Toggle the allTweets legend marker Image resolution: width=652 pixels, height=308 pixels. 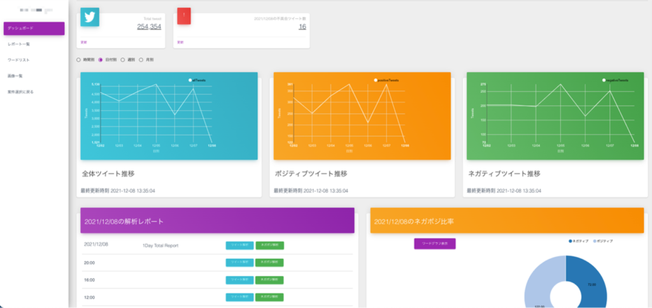[x=190, y=80]
